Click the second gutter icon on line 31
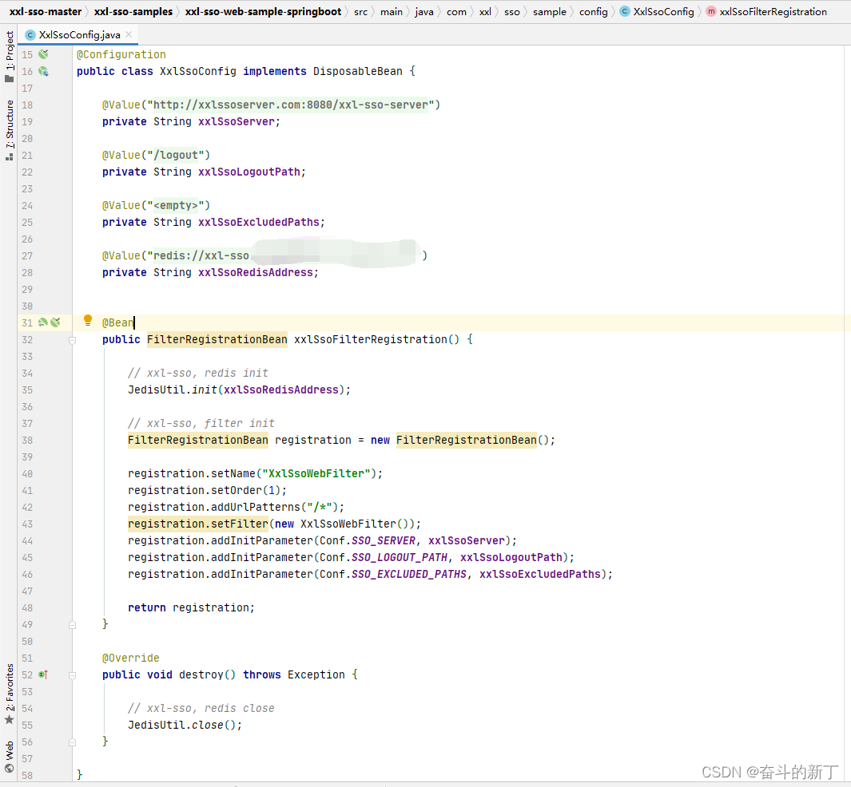The height and width of the screenshot is (787, 851). tap(55, 322)
